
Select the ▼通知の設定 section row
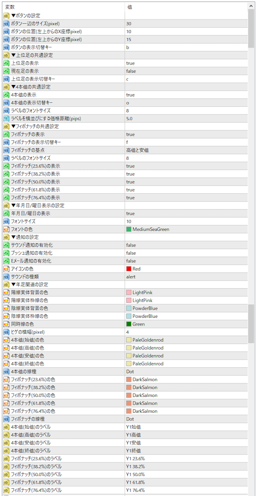pyautogui.click(x=125, y=237)
